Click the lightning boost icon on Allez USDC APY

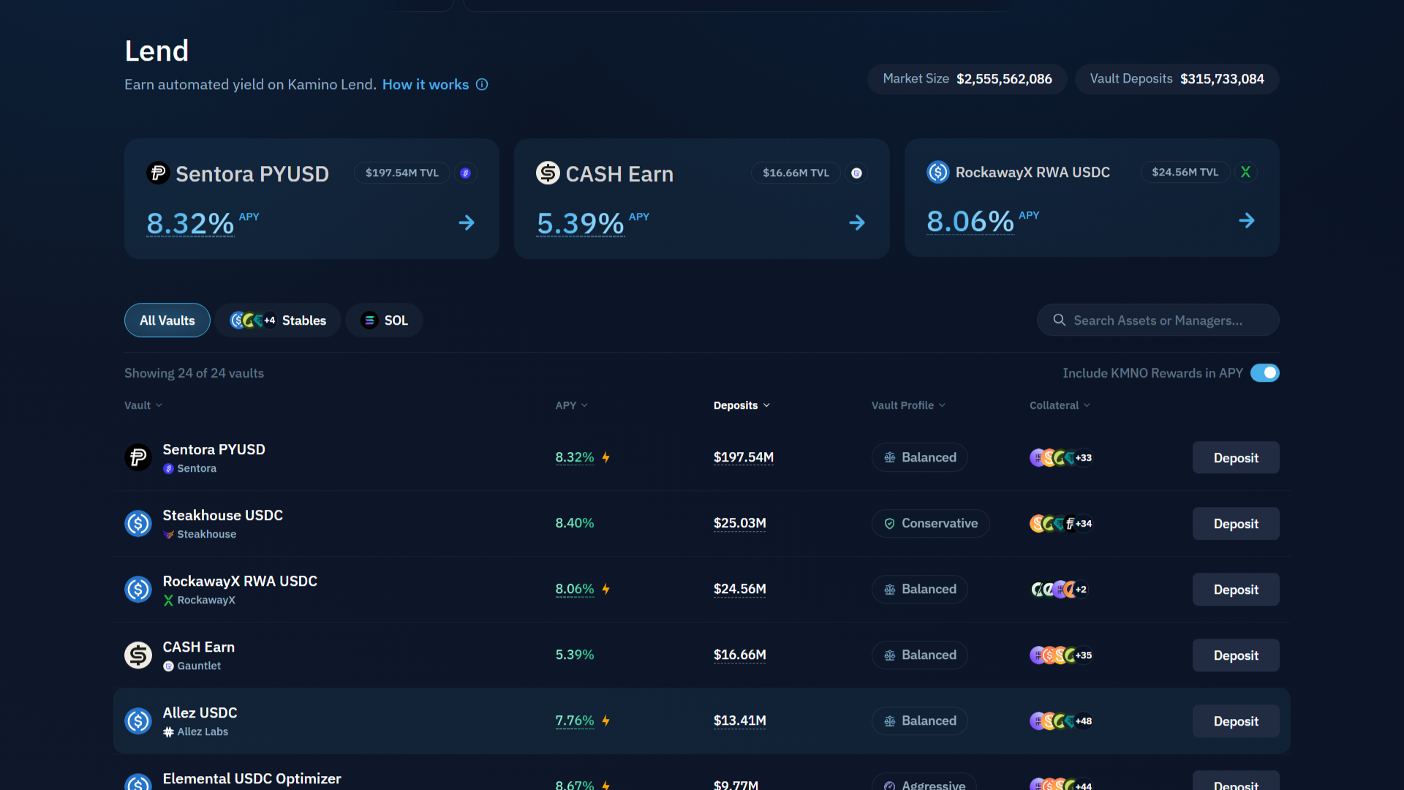click(x=605, y=721)
